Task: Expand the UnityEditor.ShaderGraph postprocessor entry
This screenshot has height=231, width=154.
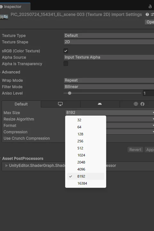Action: [x=6, y=166]
